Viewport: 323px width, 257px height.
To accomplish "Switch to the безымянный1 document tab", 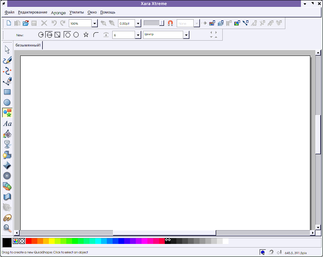I will [28, 45].
